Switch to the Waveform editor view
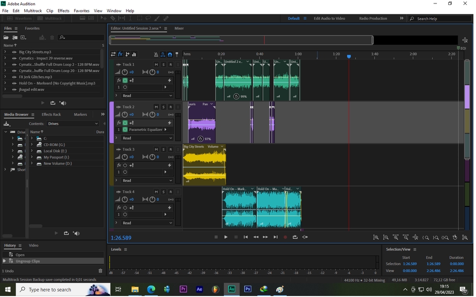Viewport: 476px width, 297px height. pyautogui.click(x=19, y=18)
